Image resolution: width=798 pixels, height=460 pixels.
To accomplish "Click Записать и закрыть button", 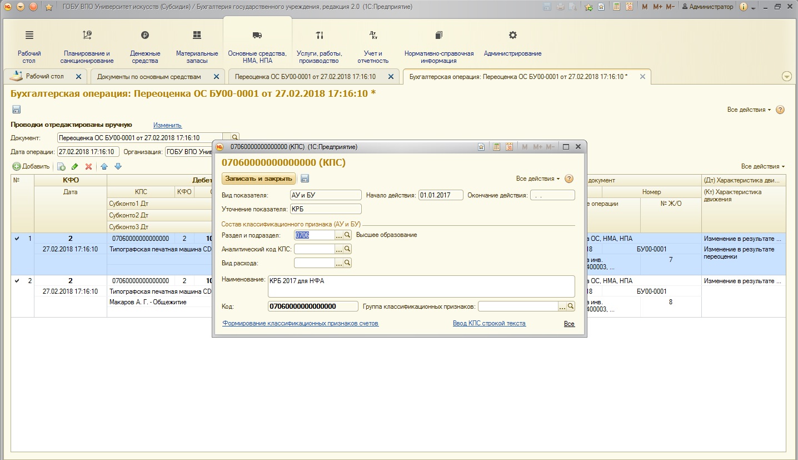I will (258, 179).
